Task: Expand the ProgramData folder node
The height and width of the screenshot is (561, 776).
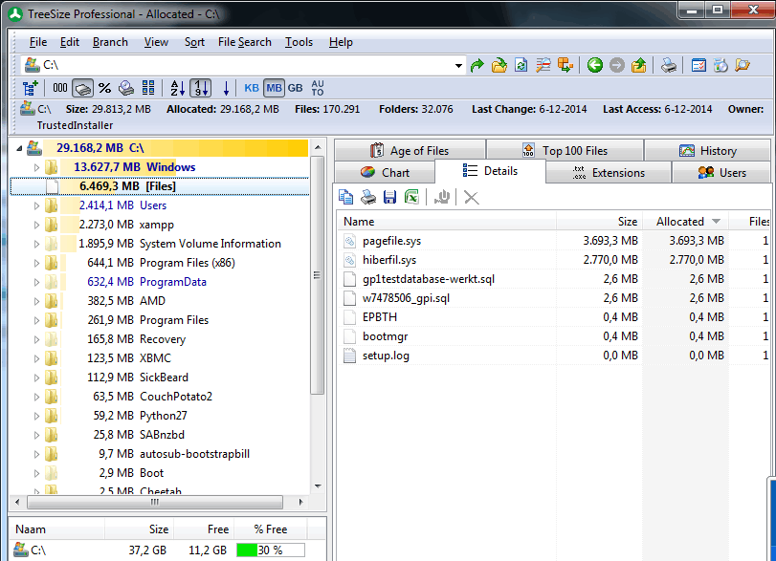Action: (x=36, y=282)
